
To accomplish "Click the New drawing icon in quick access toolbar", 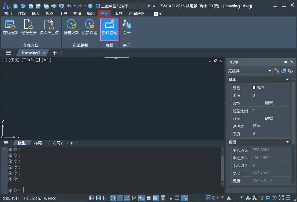I will [16, 6].
